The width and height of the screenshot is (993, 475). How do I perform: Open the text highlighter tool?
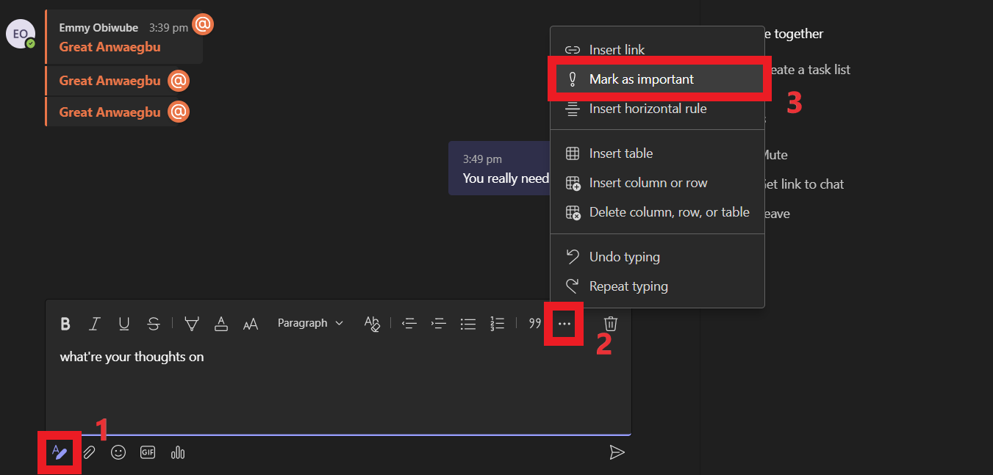point(192,323)
